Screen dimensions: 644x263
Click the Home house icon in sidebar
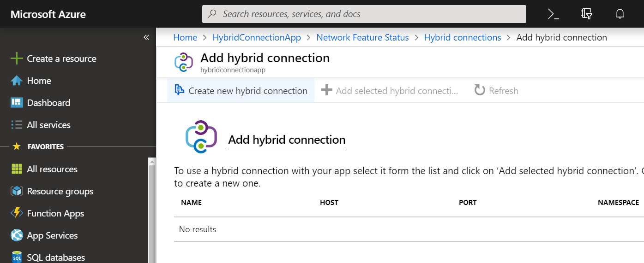(x=17, y=81)
